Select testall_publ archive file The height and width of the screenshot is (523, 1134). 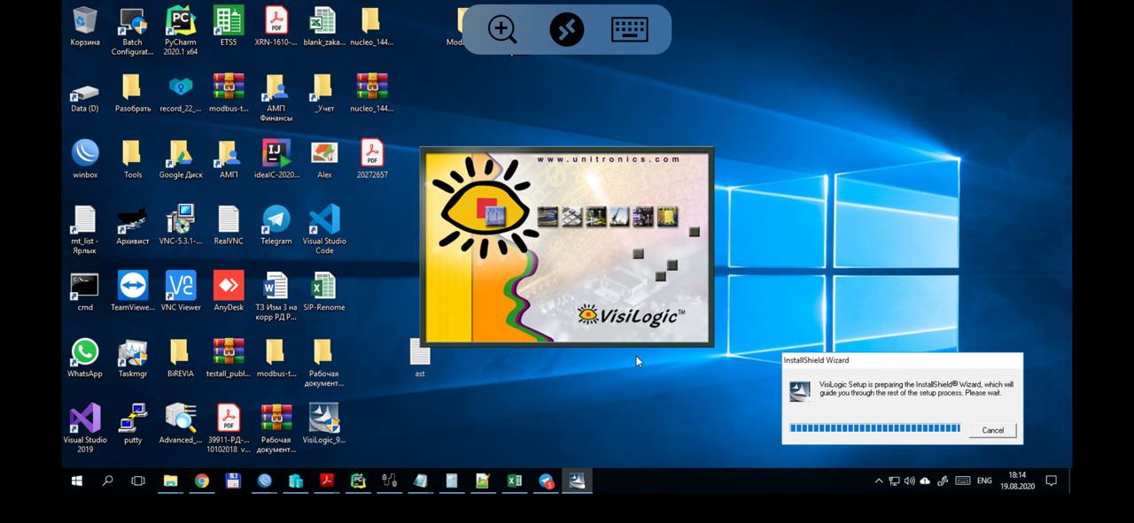point(229,358)
